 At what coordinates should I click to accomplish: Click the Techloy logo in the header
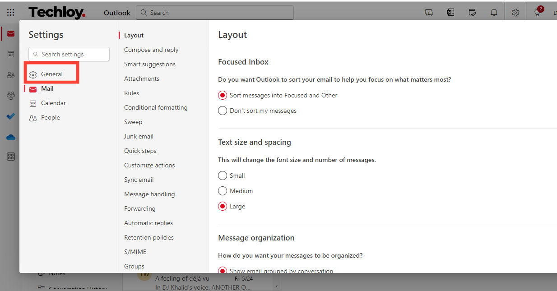[57, 13]
